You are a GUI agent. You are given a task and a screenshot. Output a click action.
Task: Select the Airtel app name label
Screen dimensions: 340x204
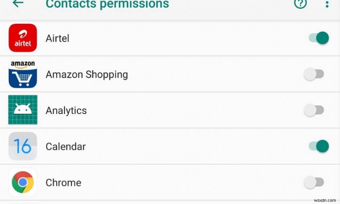tap(57, 38)
